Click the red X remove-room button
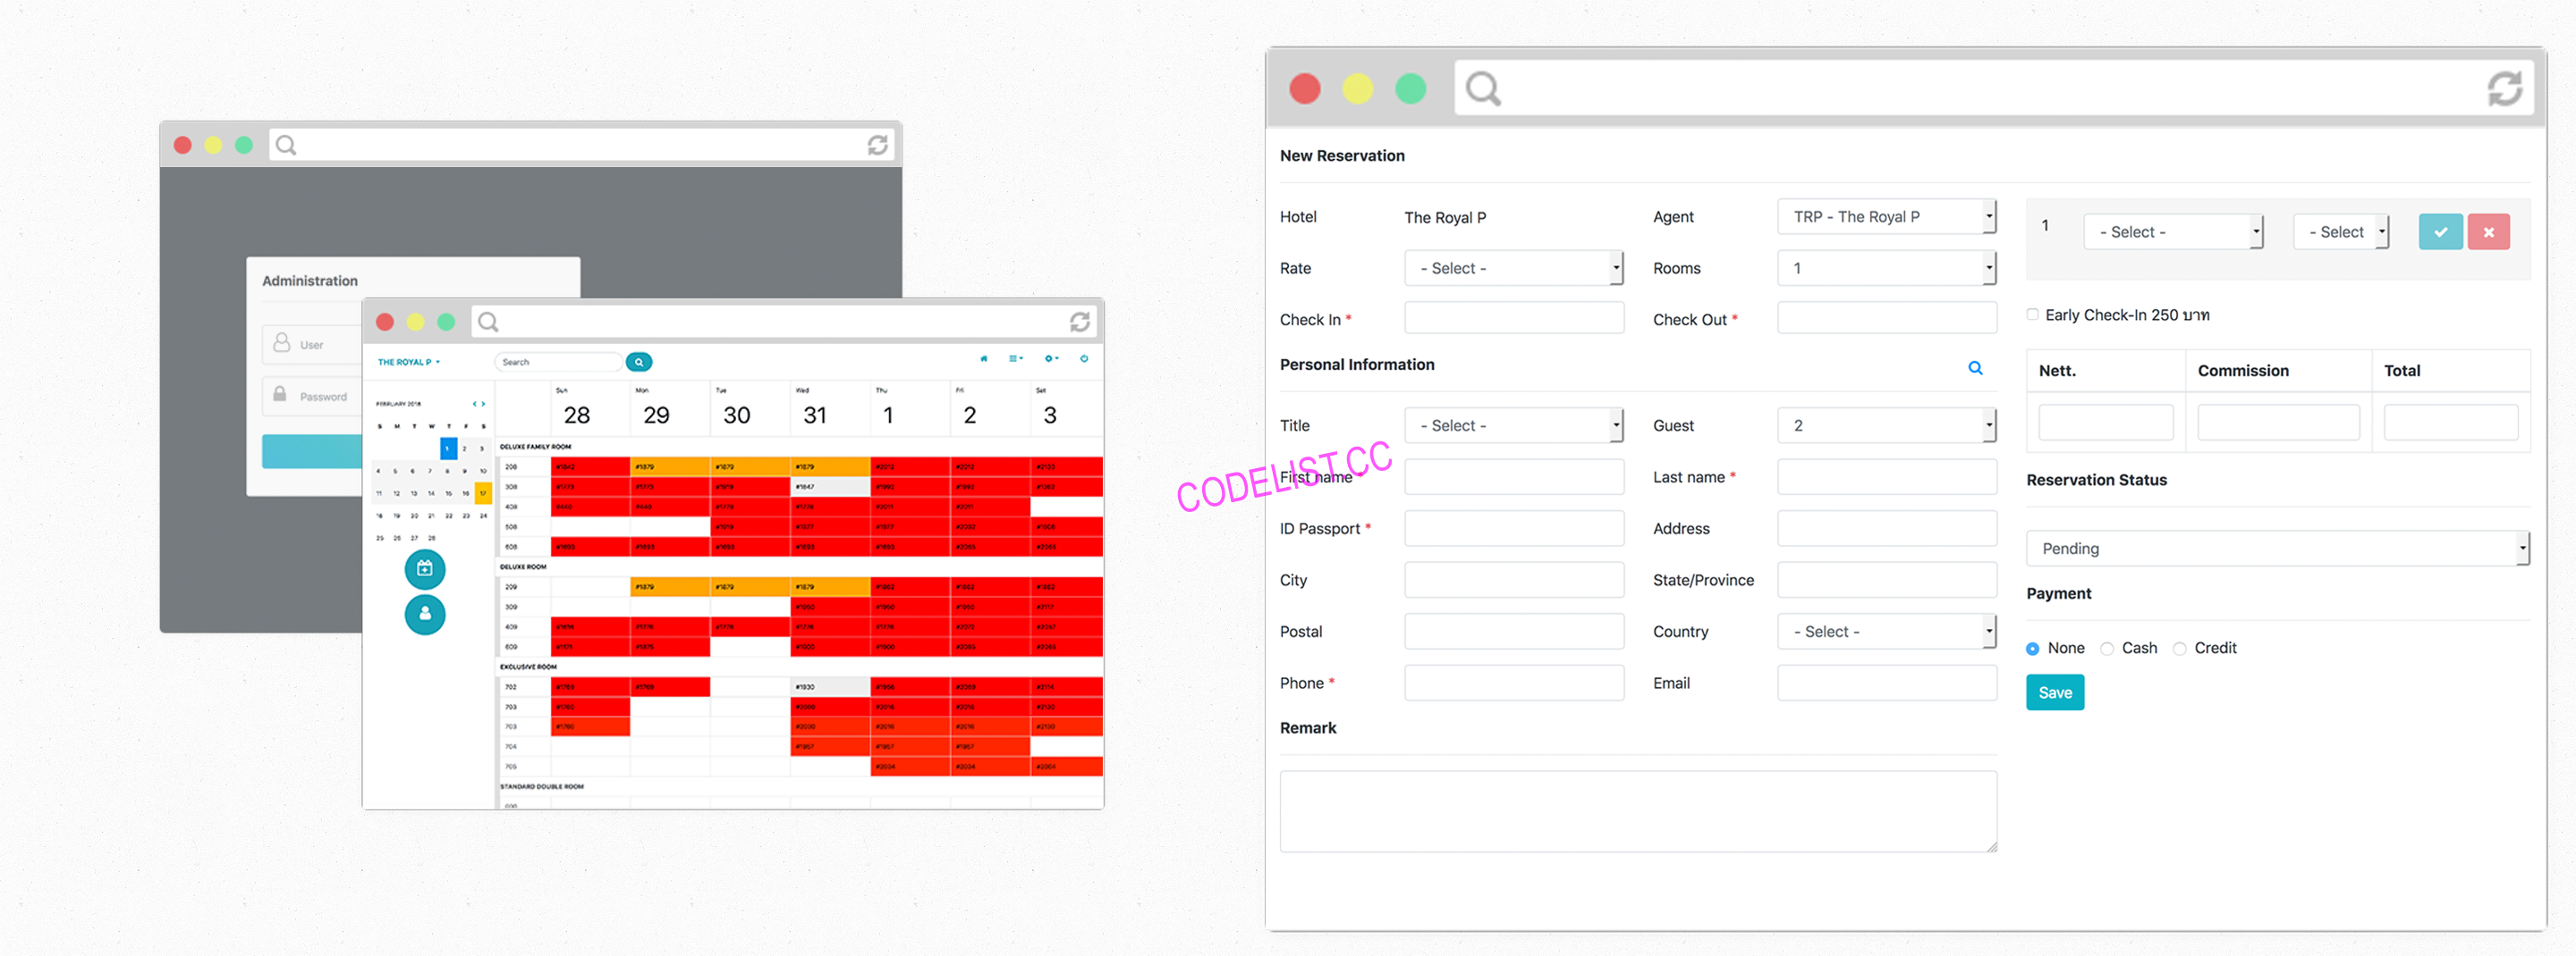Screen dimensions: 2576x956 pyautogui.click(x=2487, y=231)
